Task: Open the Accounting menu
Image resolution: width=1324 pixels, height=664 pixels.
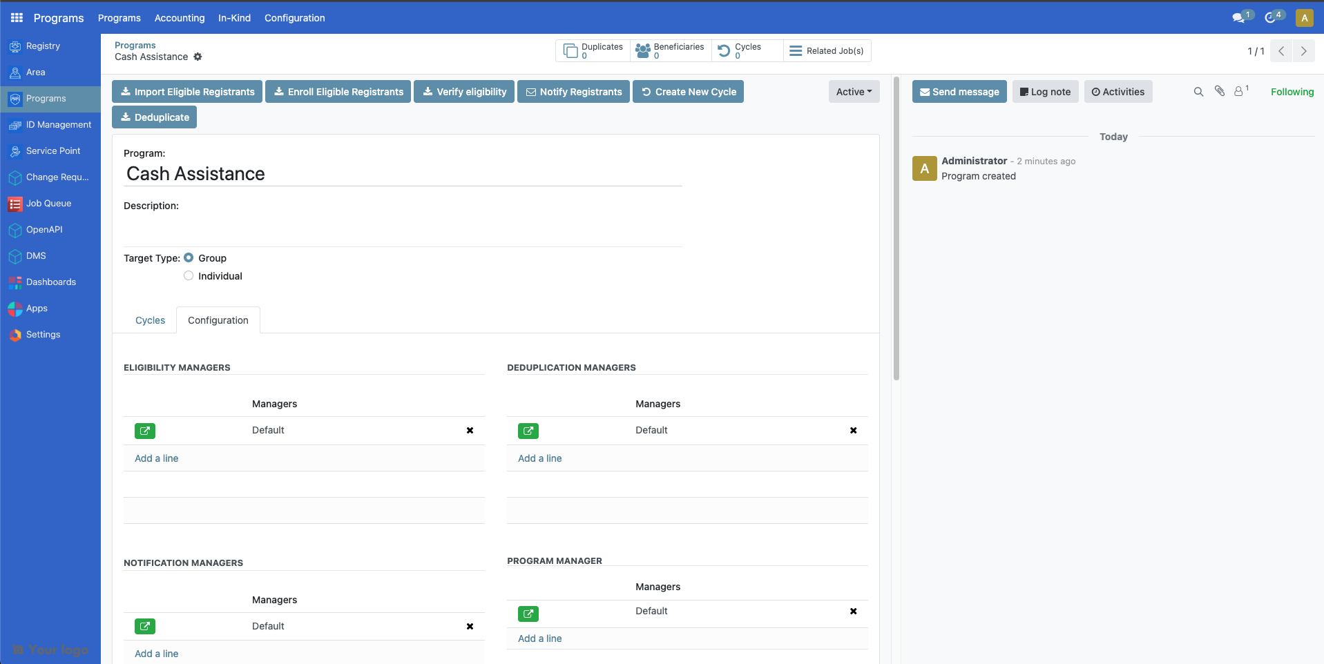Action: point(179,18)
